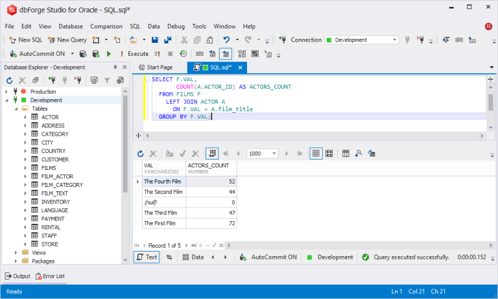Open the Undo history dropdown arrow
498x299 pixels.
[237, 40]
